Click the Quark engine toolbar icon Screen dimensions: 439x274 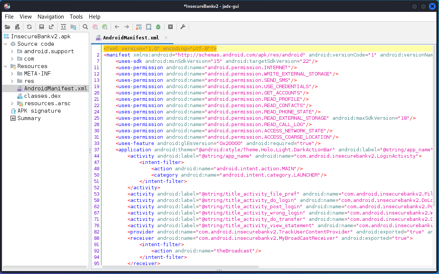(x=149, y=27)
